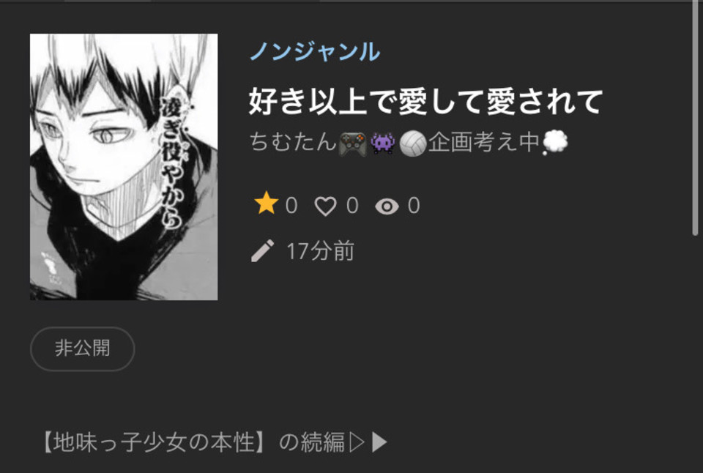
Task: Click the game controller emoji in author name
Action: [353, 144]
